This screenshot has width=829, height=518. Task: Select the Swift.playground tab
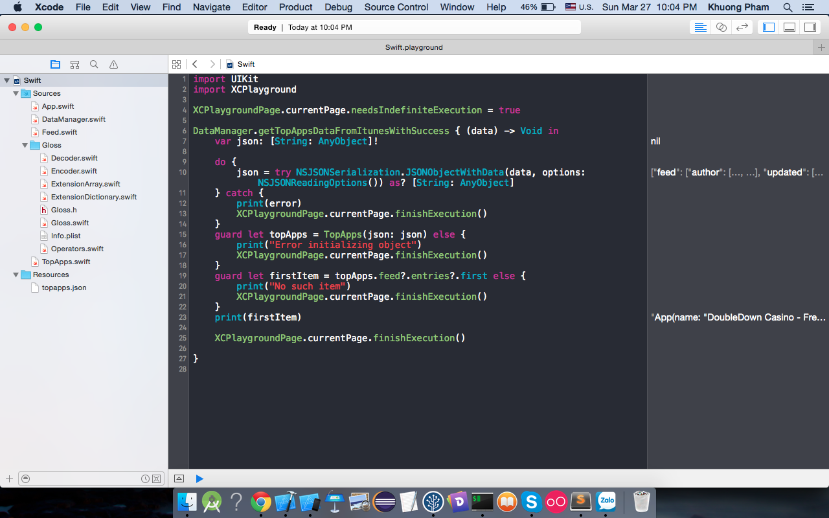click(414, 47)
